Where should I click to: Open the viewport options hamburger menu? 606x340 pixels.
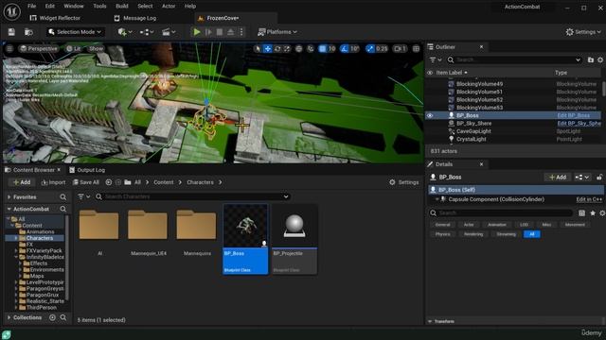9,48
